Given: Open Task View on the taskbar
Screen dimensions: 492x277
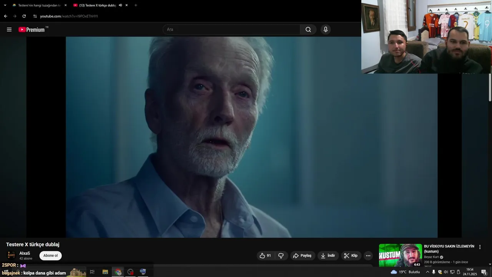Looking at the screenshot, I should pos(92,272).
